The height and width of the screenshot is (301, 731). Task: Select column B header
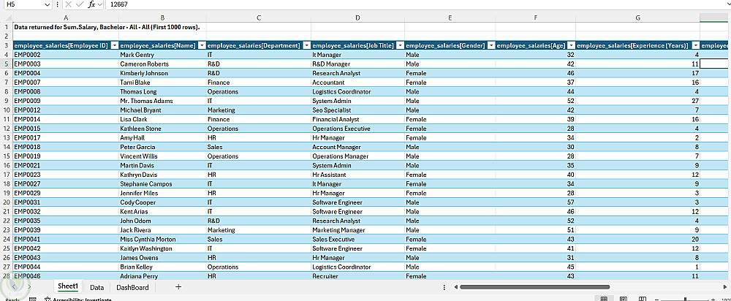click(x=162, y=18)
